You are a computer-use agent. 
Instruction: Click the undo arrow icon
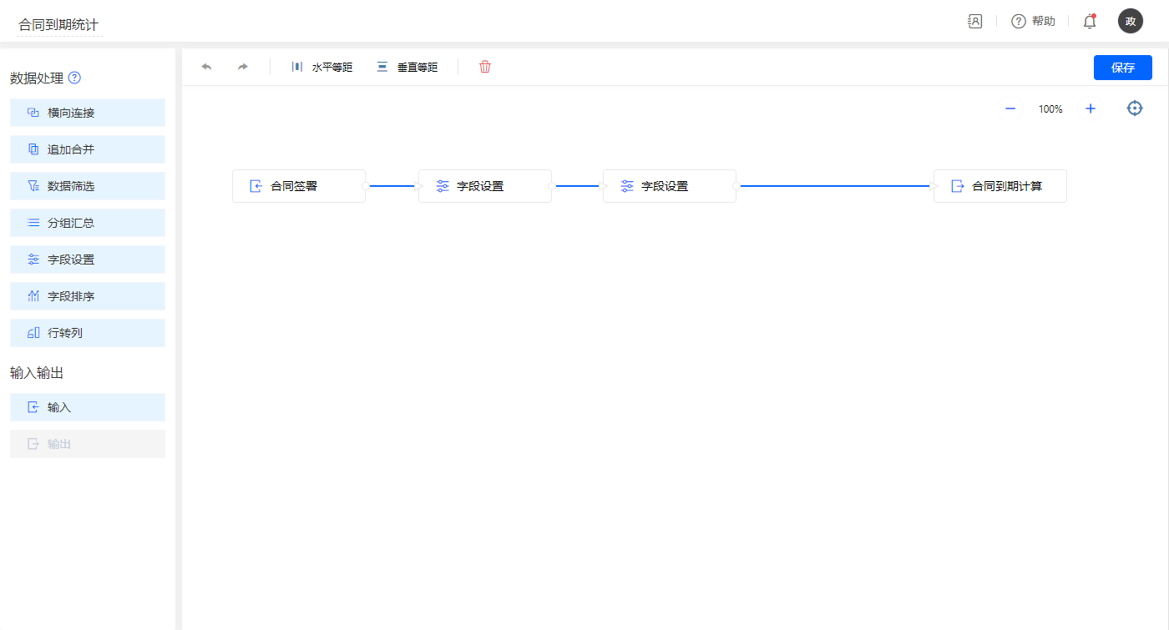tap(206, 67)
